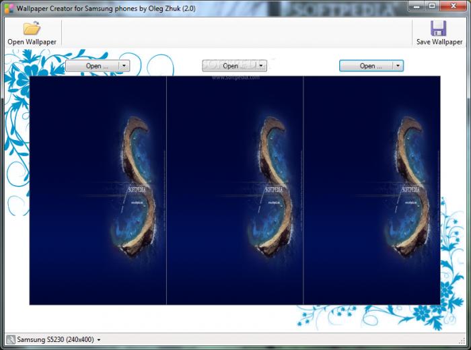Select the right wallpaper preview panel
The height and width of the screenshot is (350, 471).
click(x=372, y=190)
